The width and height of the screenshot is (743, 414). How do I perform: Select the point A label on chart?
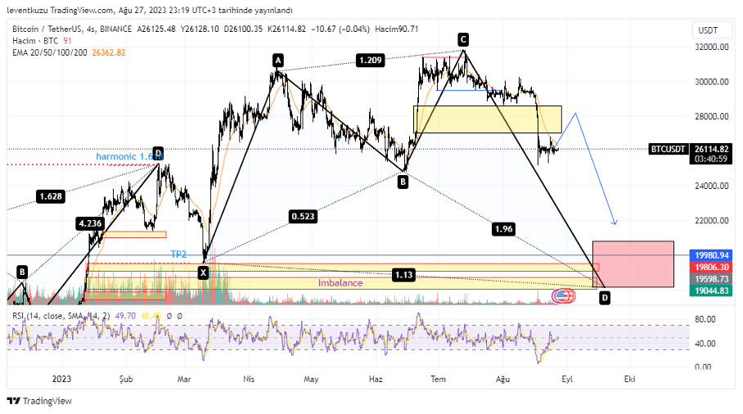(278, 60)
